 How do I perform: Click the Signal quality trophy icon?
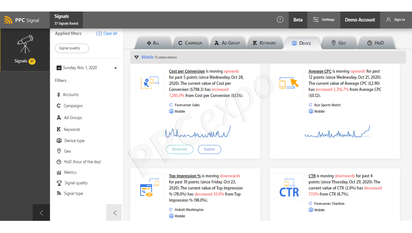point(59,183)
